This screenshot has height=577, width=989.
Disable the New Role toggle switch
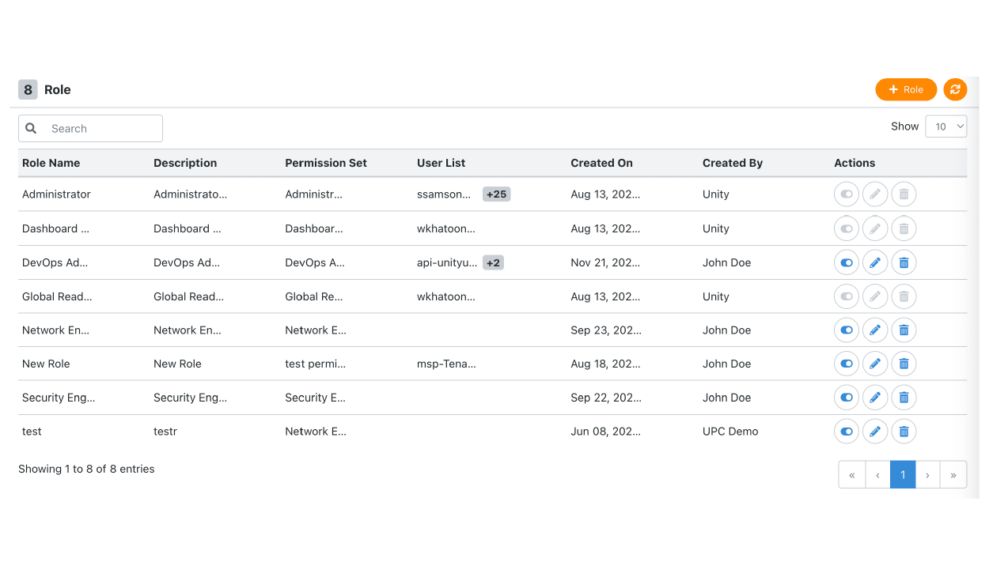847,364
